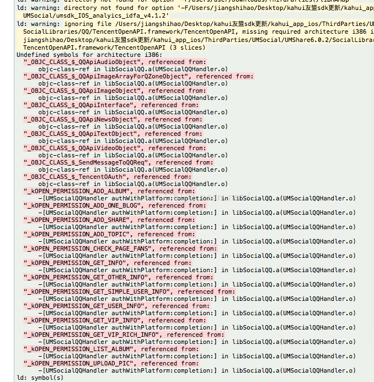Click the '_OBJC_CLASS_$_QQApiImageObject' error line
The height and width of the screenshot is (382, 374).
pos(115,91)
